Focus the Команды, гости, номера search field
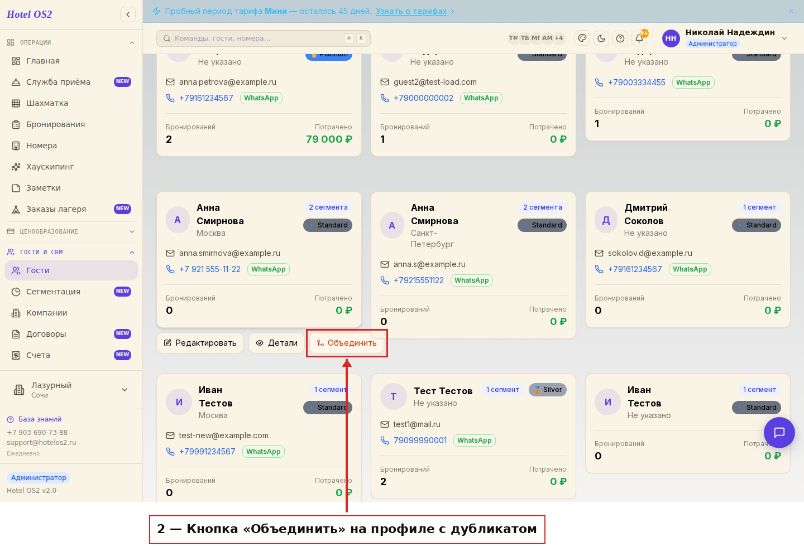 (264, 38)
